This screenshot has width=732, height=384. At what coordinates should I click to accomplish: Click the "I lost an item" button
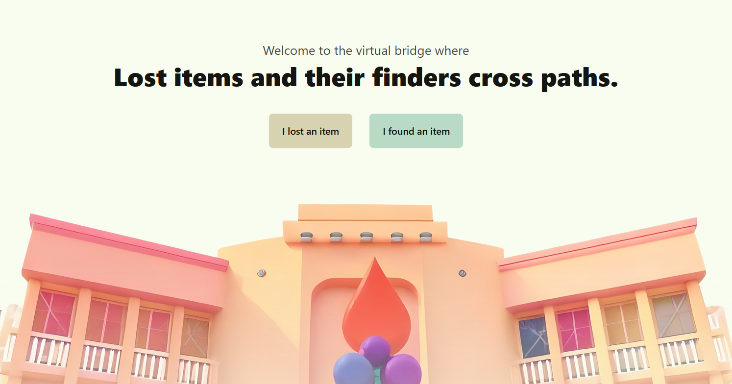point(311,131)
